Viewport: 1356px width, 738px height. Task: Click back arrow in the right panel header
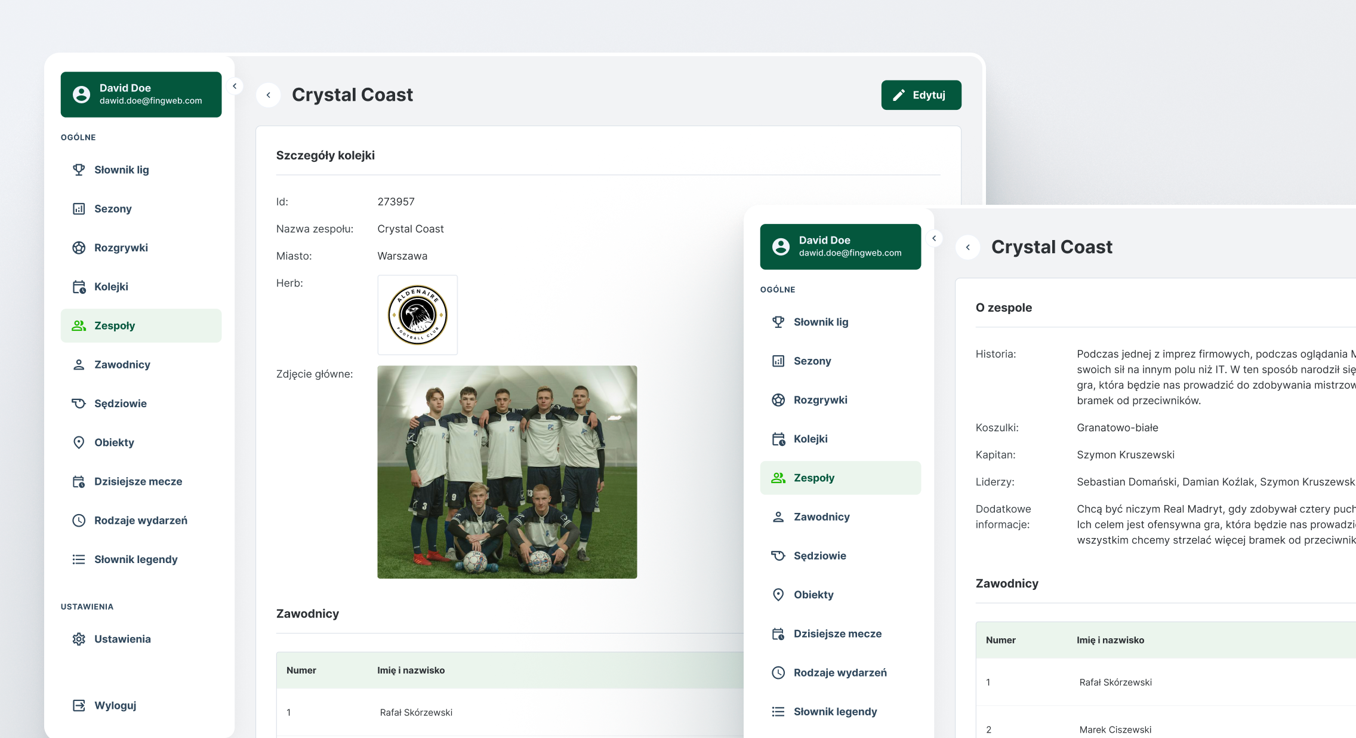[x=968, y=247]
